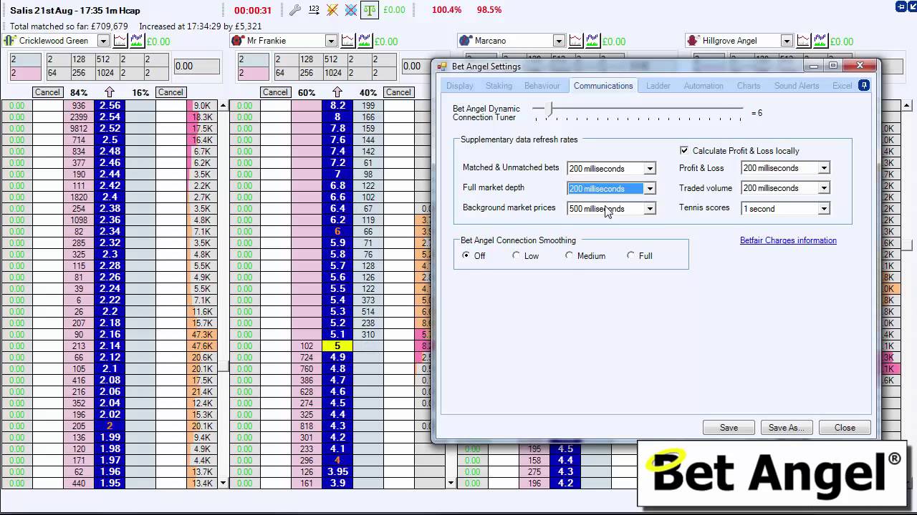This screenshot has width=917, height=515.
Task: Expand Hillgrove Angel runner selector dropdown
Action: 787,41
